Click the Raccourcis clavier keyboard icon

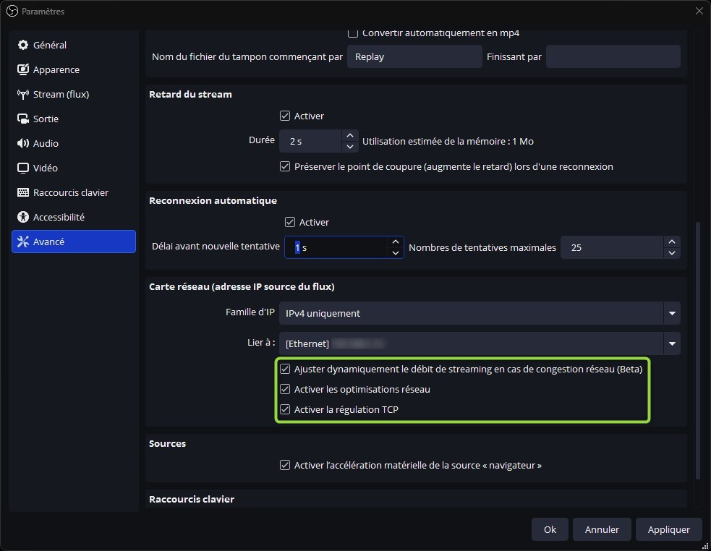(x=22, y=193)
